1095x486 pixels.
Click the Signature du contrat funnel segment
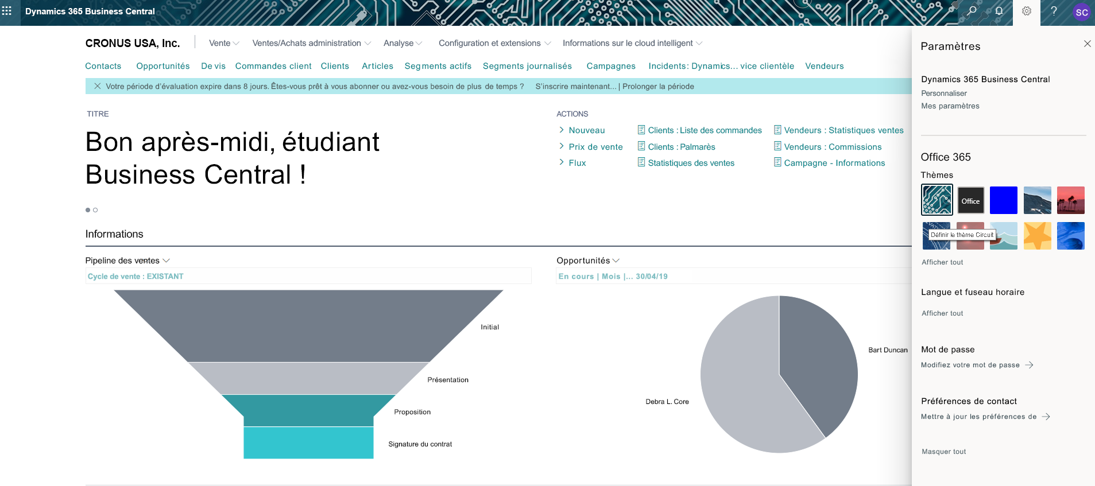[x=308, y=442]
